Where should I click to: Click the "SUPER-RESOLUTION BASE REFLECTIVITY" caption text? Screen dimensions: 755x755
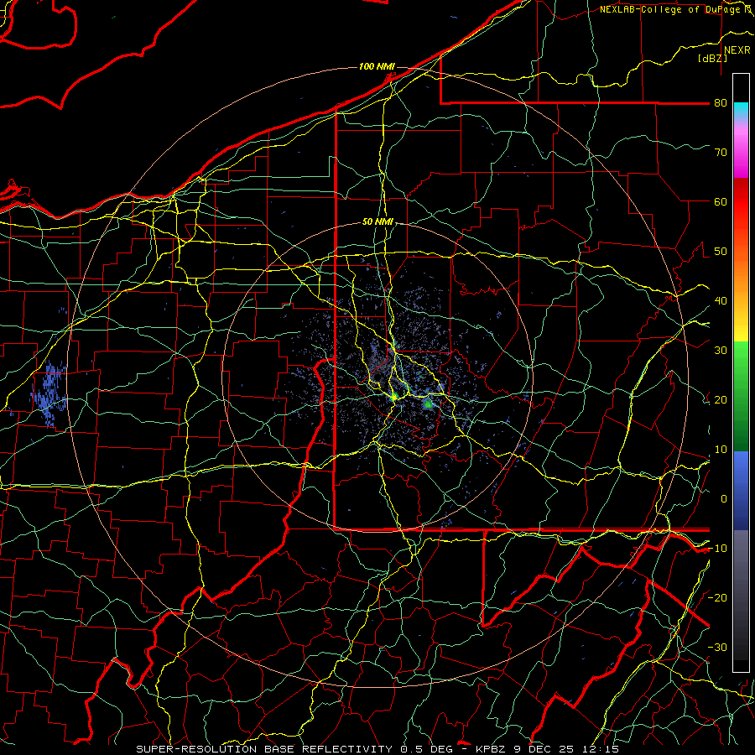click(x=264, y=749)
